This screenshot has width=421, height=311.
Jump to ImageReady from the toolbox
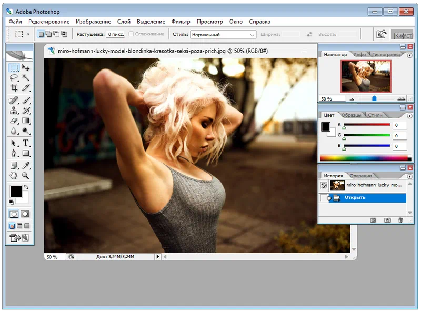[x=19, y=238]
